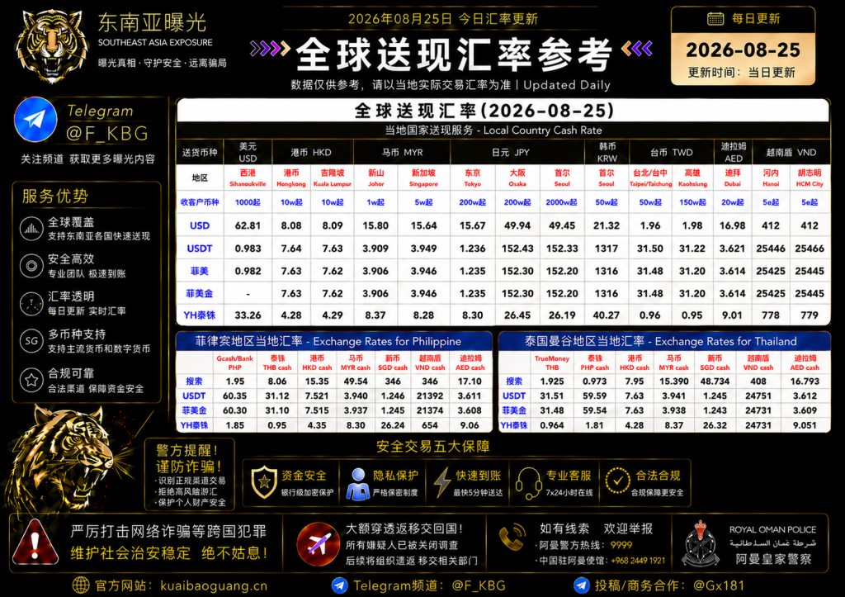The height and width of the screenshot is (597, 845).
Task: Click the red airplane circle icon
Action: tap(318, 543)
